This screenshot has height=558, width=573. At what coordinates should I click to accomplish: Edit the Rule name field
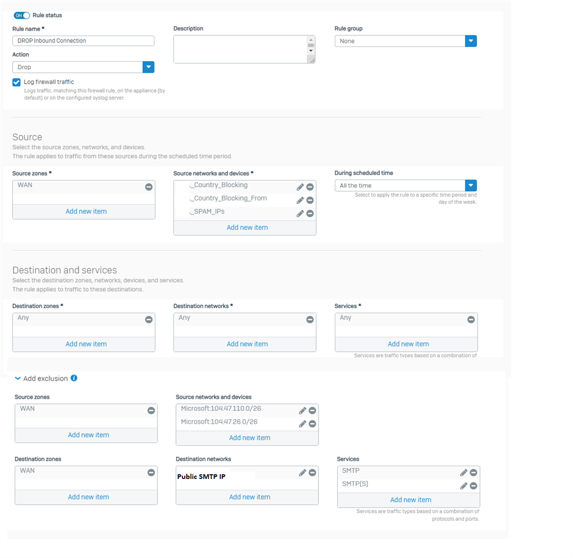[83, 41]
